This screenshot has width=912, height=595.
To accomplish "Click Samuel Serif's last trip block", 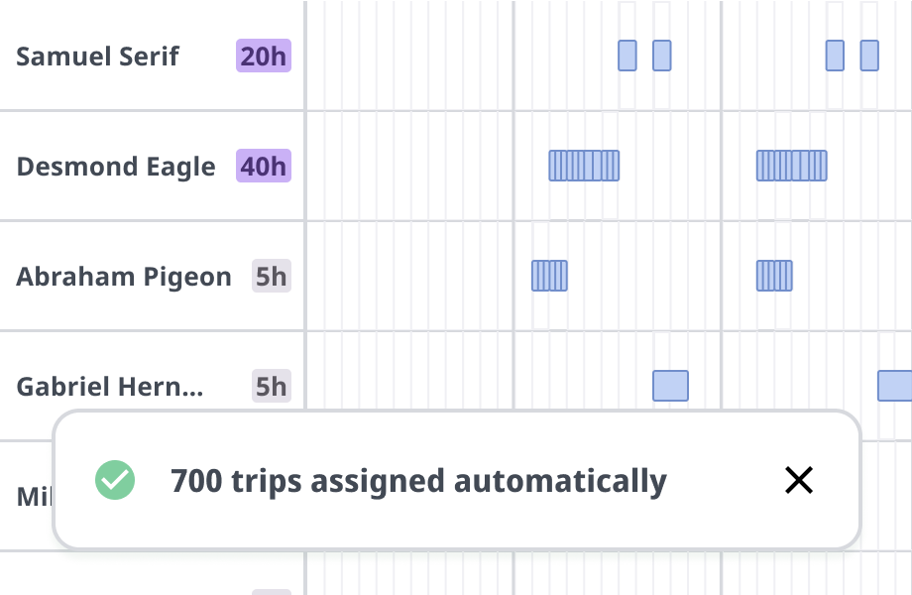I will coord(869,56).
